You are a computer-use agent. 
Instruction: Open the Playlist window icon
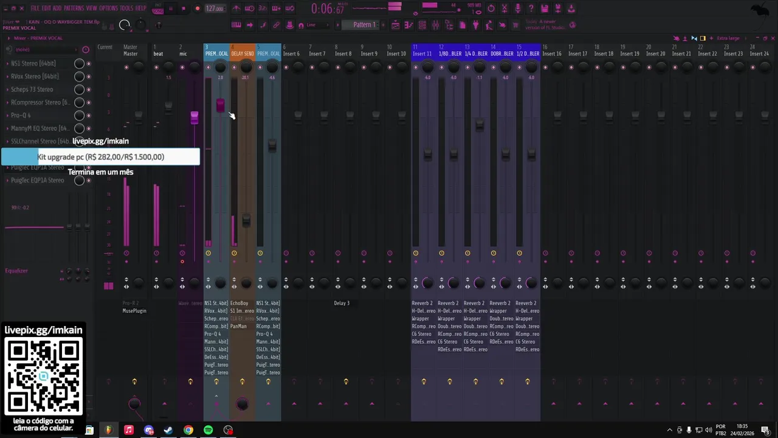coord(396,25)
